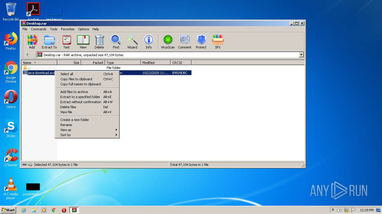Open the Firefox desktop shortcut
The width and height of the screenshot is (382, 214).
coord(11,41)
